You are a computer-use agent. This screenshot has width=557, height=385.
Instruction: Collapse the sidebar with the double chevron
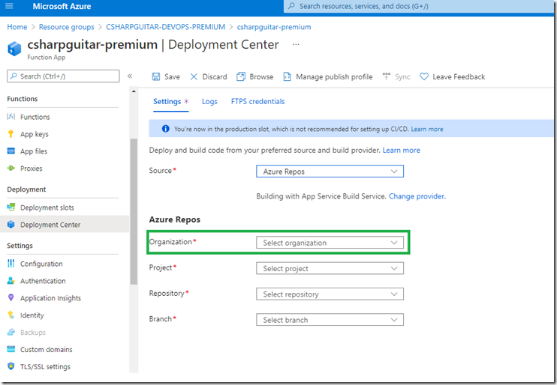point(130,76)
